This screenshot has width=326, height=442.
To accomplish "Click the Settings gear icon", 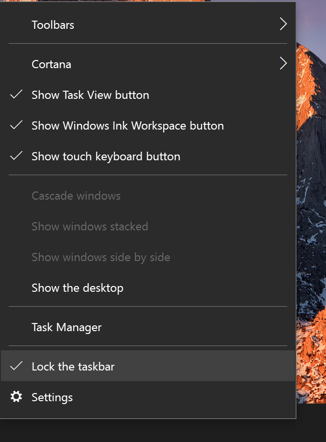I will click(17, 396).
